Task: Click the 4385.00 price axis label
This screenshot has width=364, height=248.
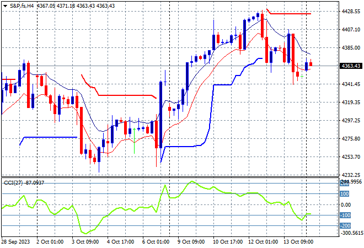Action: coord(351,47)
